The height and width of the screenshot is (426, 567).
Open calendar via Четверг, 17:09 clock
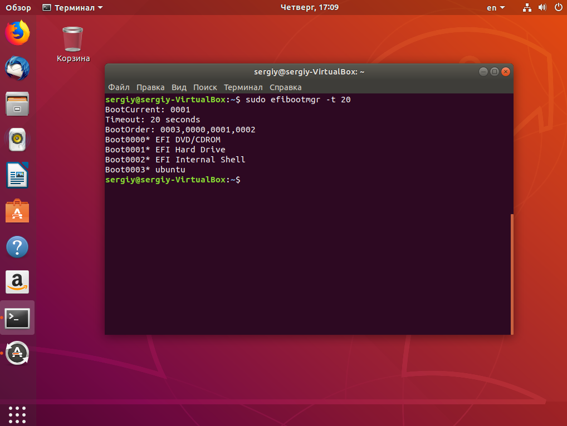point(310,7)
